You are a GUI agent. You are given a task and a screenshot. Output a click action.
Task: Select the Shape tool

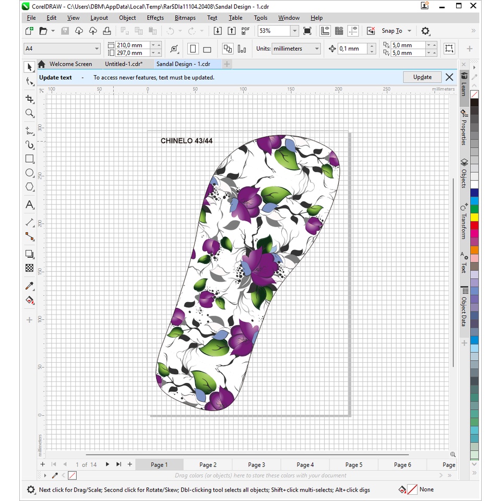[x=30, y=81]
